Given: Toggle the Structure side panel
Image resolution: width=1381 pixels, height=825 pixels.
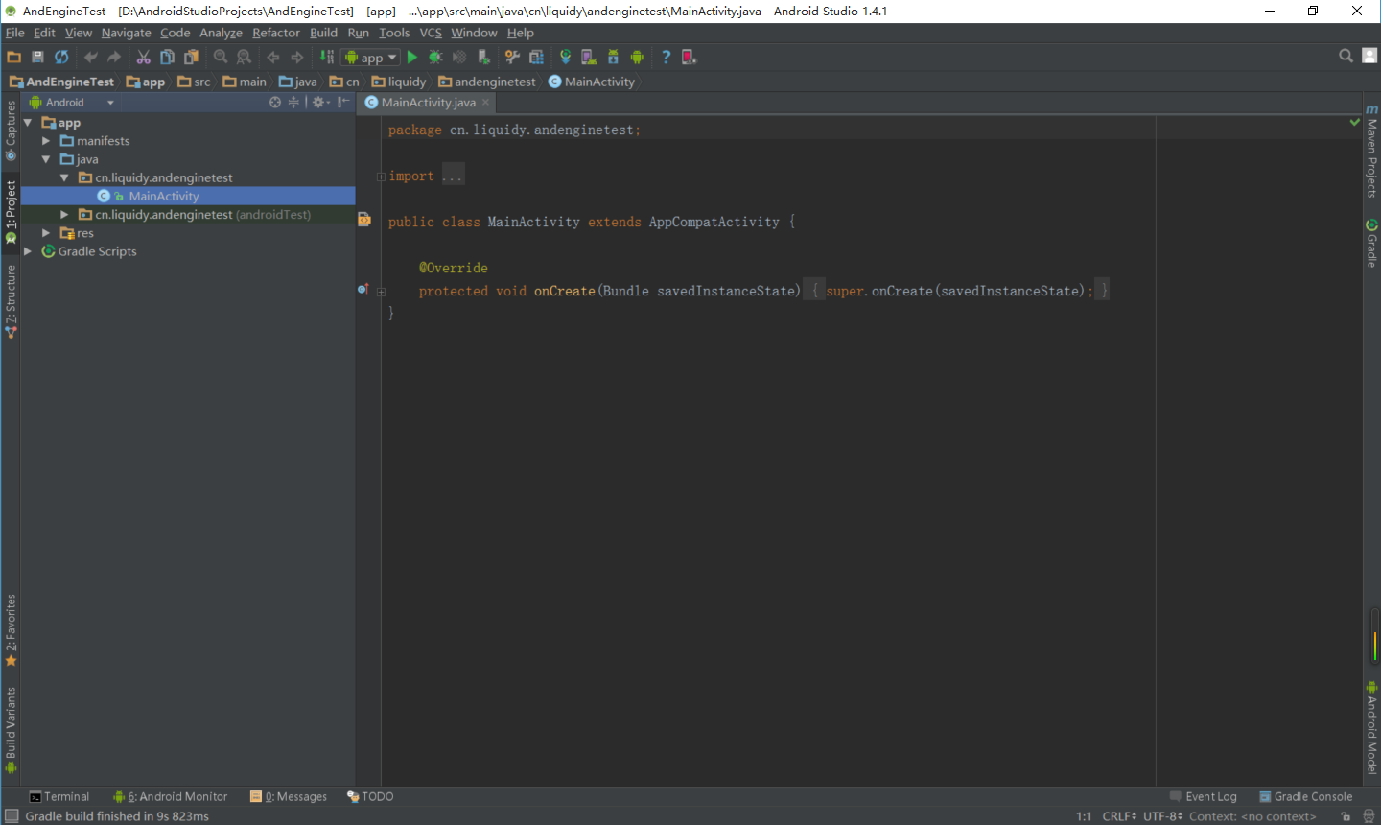Looking at the screenshot, I should point(11,301).
